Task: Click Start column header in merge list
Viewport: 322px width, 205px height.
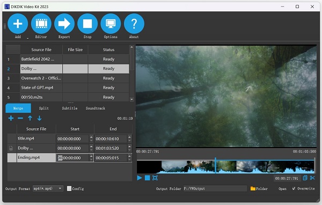Action: pyautogui.click(x=75, y=129)
